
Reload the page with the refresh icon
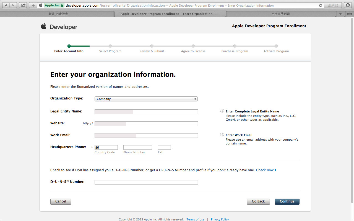point(321,5)
